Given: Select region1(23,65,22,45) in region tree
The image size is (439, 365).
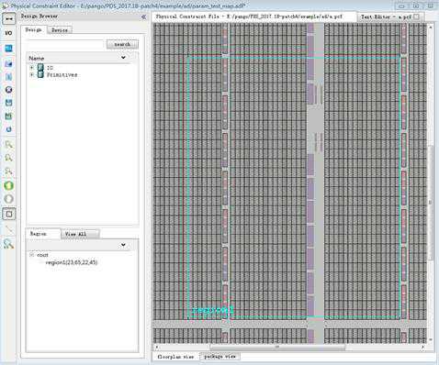Looking at the screenshot, I should [x=72, y=262].
